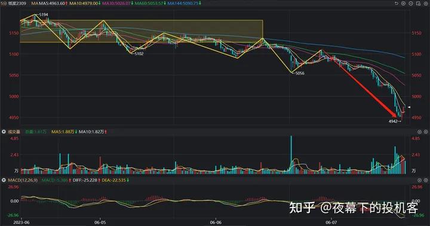Click the current price marker triangle on right axis
Image resolution: width=430 pixels, height=226 pixels.
(x=409, y=107)
